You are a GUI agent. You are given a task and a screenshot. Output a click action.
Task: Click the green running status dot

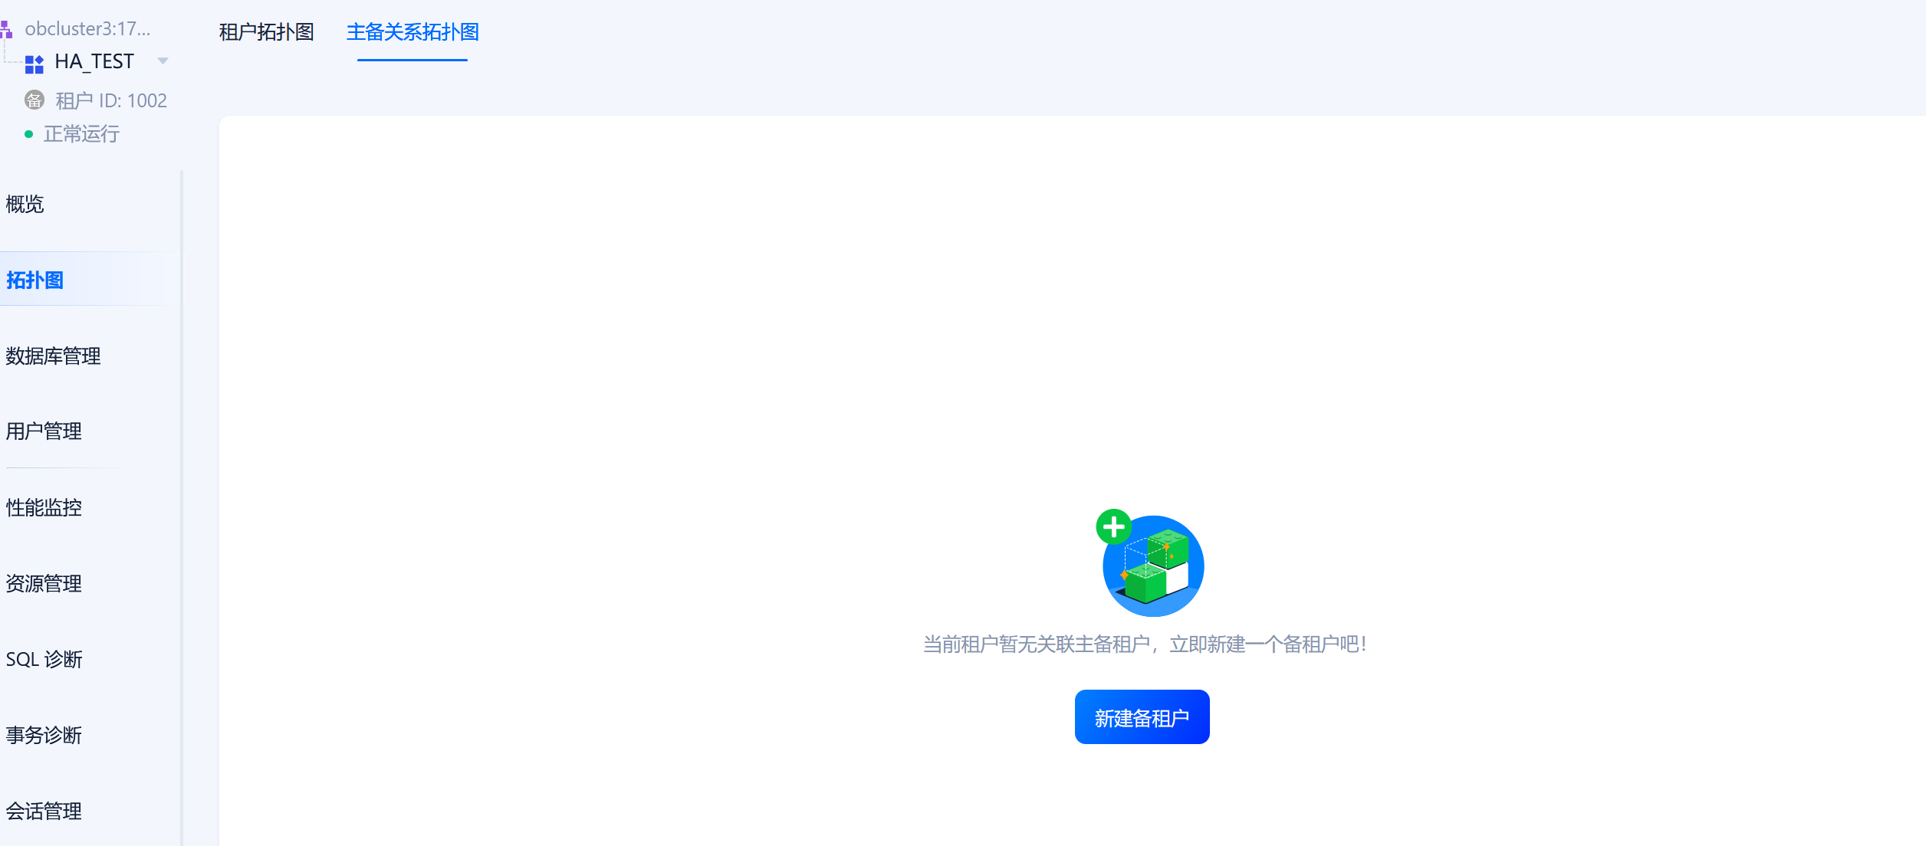[29, 134]
